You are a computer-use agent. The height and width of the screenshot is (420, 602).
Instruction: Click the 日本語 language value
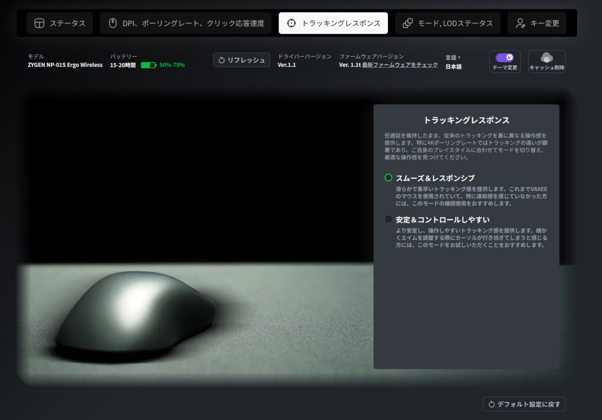[453, 67]
